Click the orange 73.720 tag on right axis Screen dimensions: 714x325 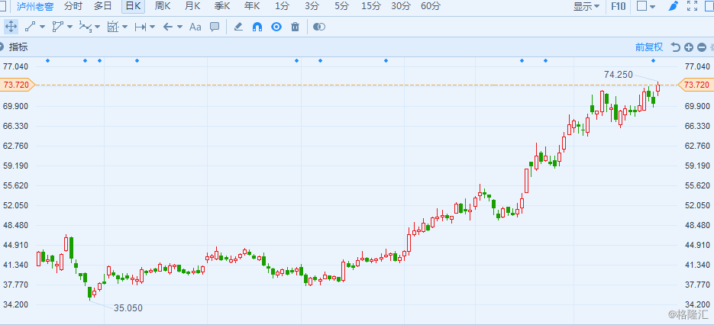tap(696, 85)
